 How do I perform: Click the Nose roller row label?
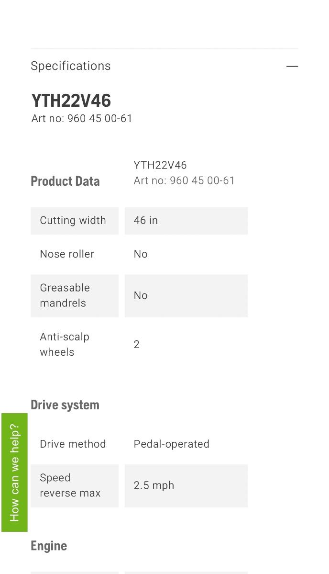67,254
